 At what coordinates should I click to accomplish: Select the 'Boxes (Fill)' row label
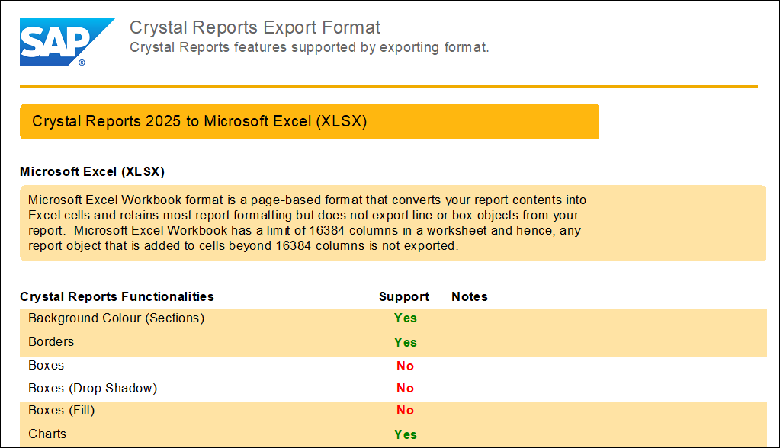tap(62, 410)
